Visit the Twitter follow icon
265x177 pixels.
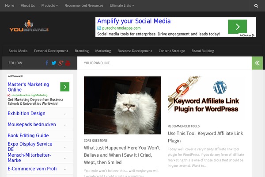(x=54, y=63)
